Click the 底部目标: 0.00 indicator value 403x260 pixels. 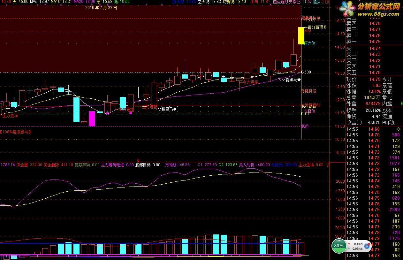tap(148, 165)
